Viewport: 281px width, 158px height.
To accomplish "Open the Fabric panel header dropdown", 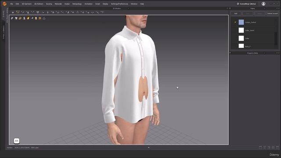I will (264, 8).
